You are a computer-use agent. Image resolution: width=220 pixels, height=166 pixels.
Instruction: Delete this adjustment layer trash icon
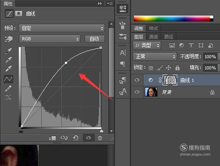point(100,138)
